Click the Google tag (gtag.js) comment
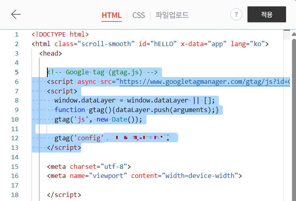The width and height of the screenshot is (296, 201). [x=102, y=72]
